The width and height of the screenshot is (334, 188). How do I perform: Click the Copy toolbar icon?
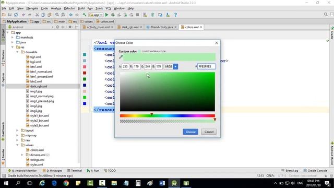(x=43, y=15)
